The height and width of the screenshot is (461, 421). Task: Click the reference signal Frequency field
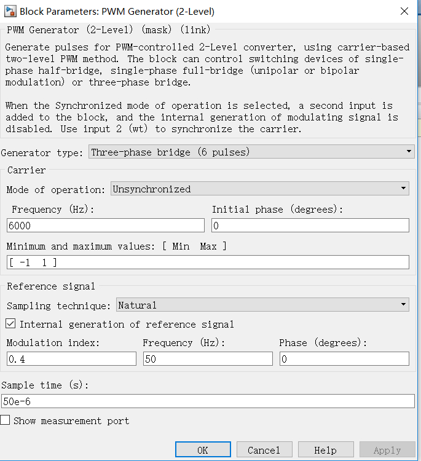tap(208, 358)
